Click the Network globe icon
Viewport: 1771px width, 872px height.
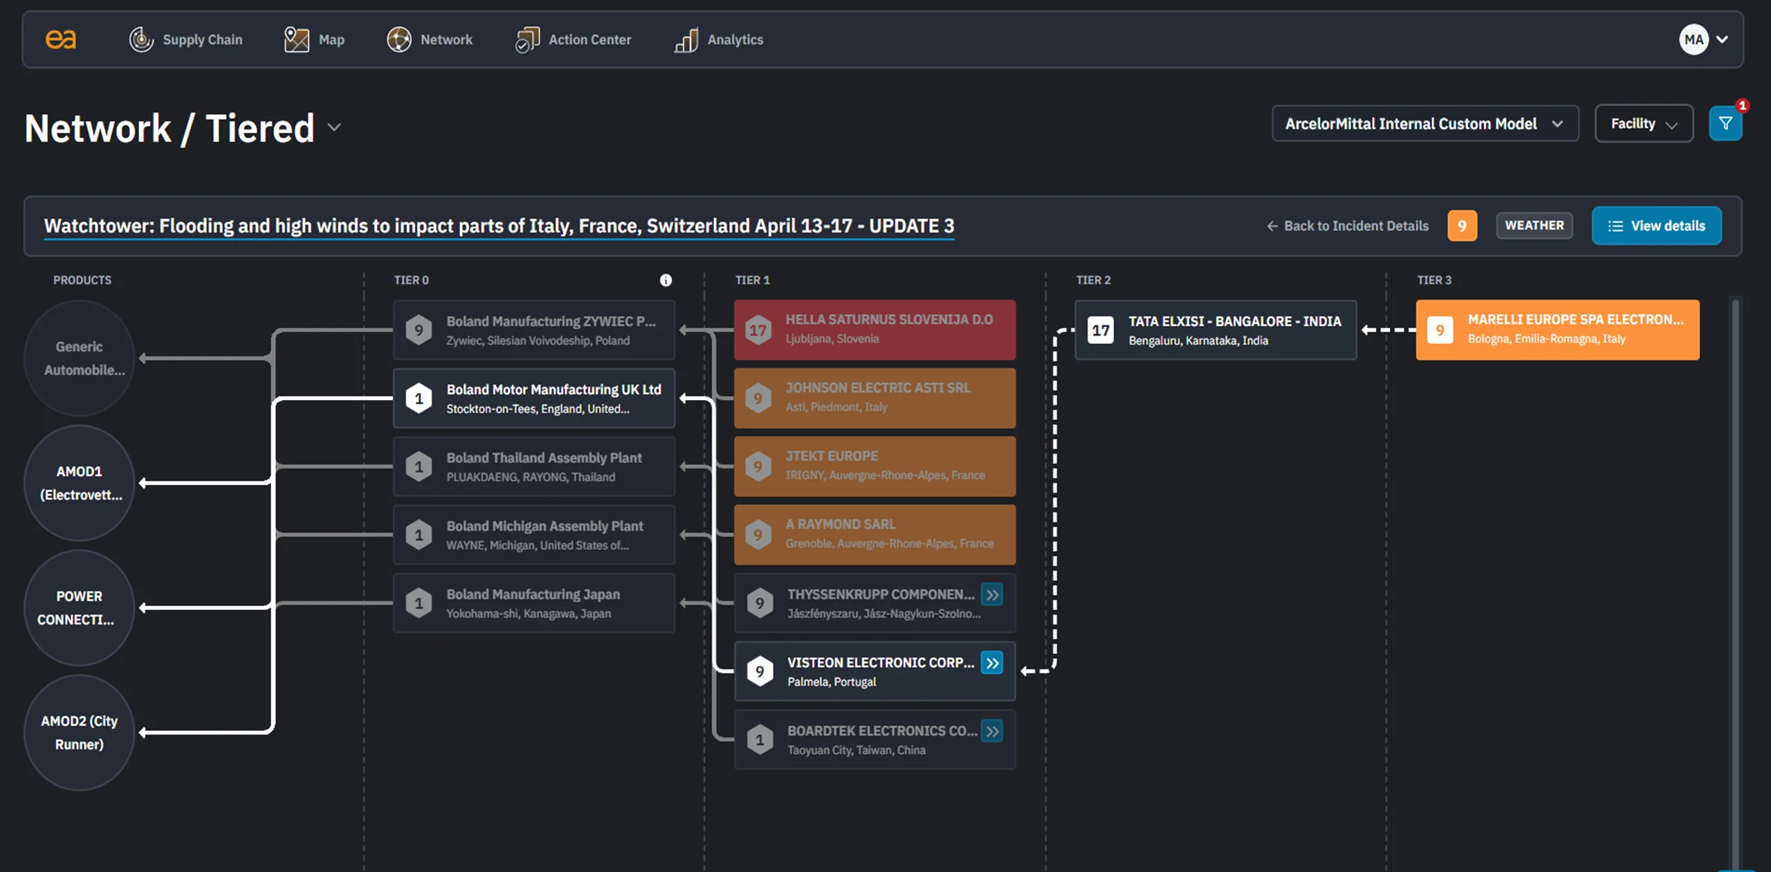399,39
